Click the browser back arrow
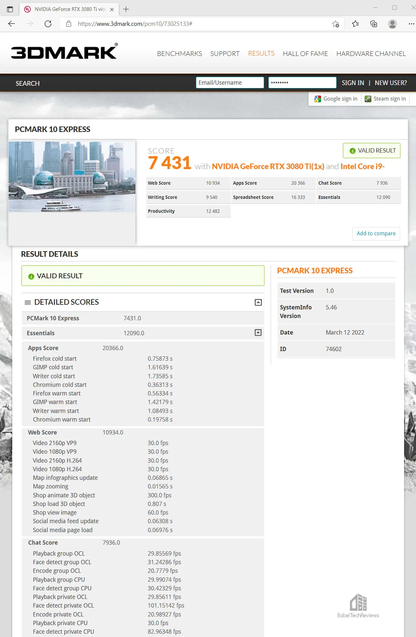Screen dimensions: 416x637 pyautogui.click(x=12, y=23)
